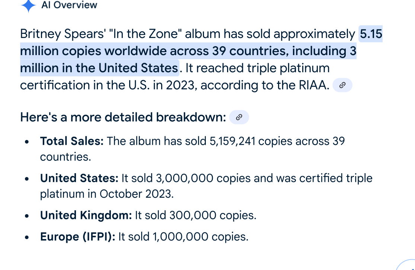Click the 3,000,000 copies figure
The width and height of the screenshot is (415, 270).
185,178
